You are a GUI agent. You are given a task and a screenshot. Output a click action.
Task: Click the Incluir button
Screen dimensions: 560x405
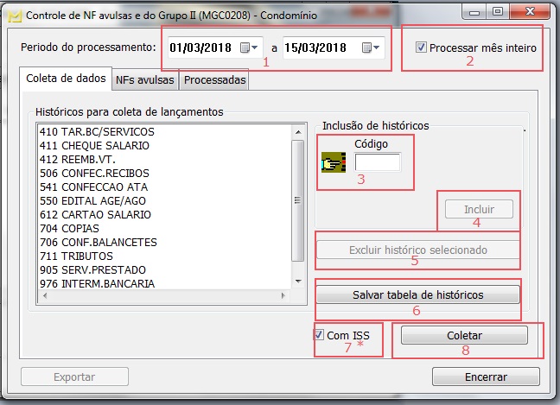coord(479,209)
